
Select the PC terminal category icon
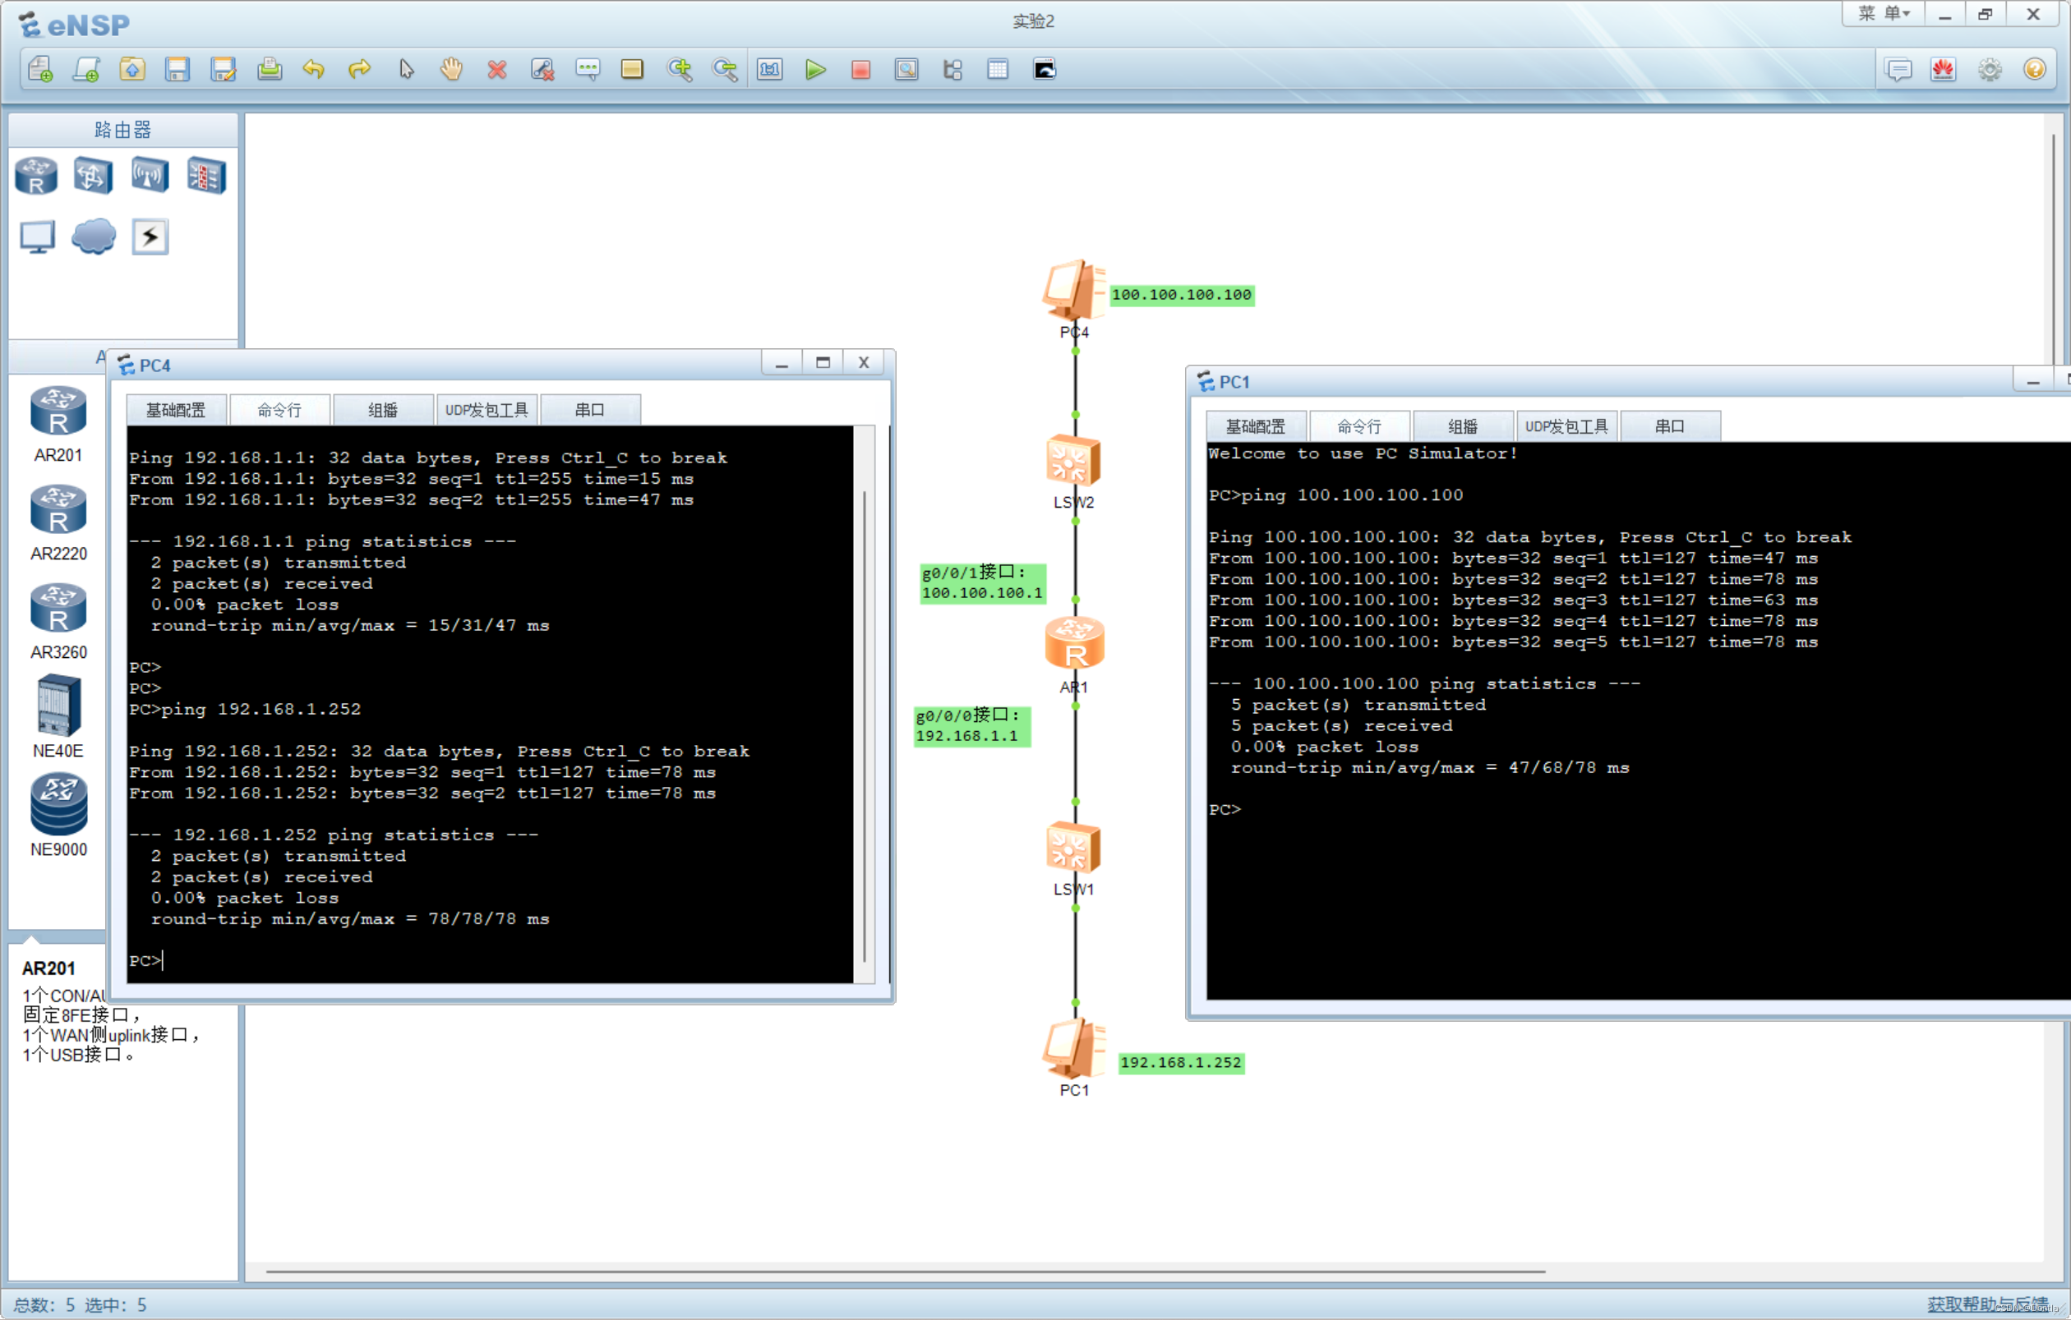click(37, 237)
